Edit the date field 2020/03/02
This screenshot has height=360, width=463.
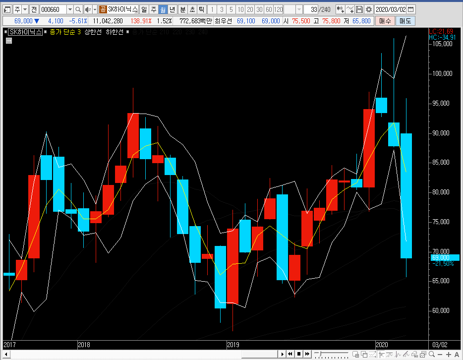(x=390, y=10)
